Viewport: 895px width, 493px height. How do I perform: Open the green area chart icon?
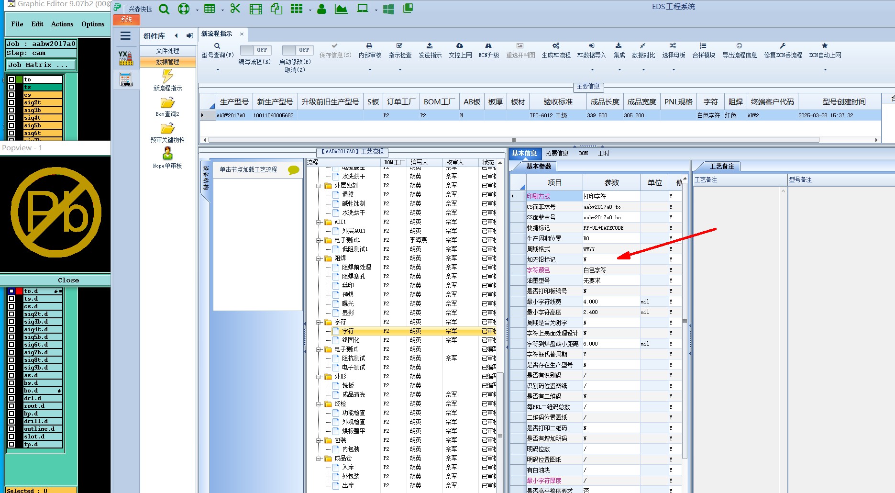click(x=341, y=9)
